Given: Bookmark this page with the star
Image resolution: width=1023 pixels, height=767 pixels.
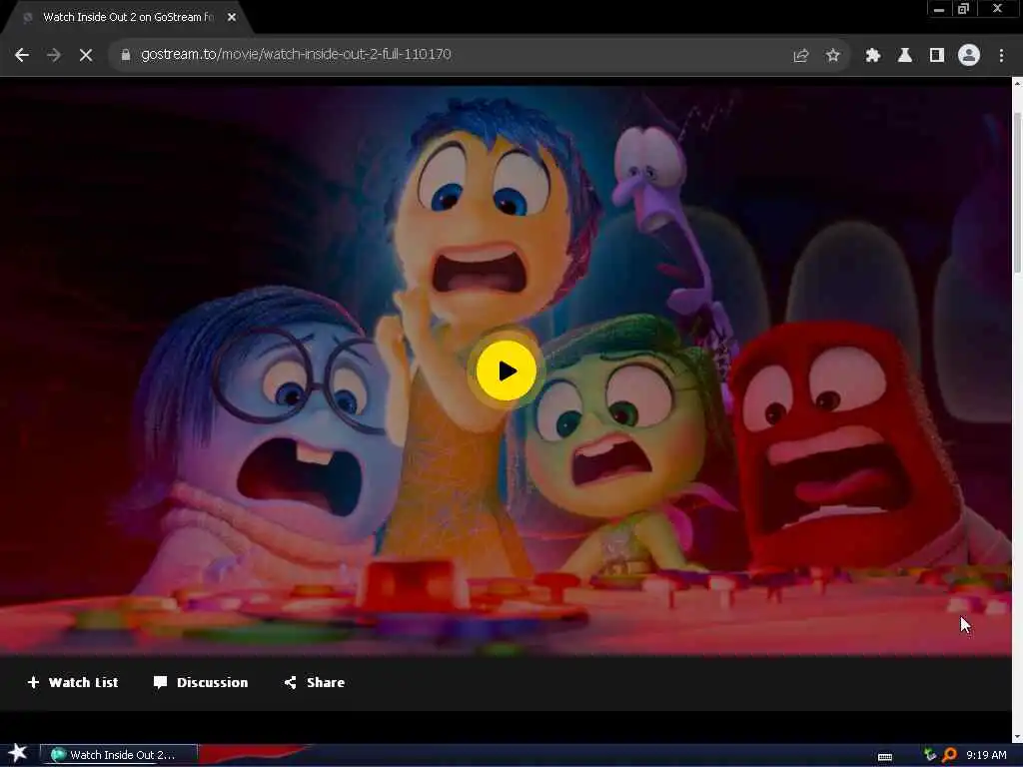Looking at the screenshot, I should click(x=832, y=56).
